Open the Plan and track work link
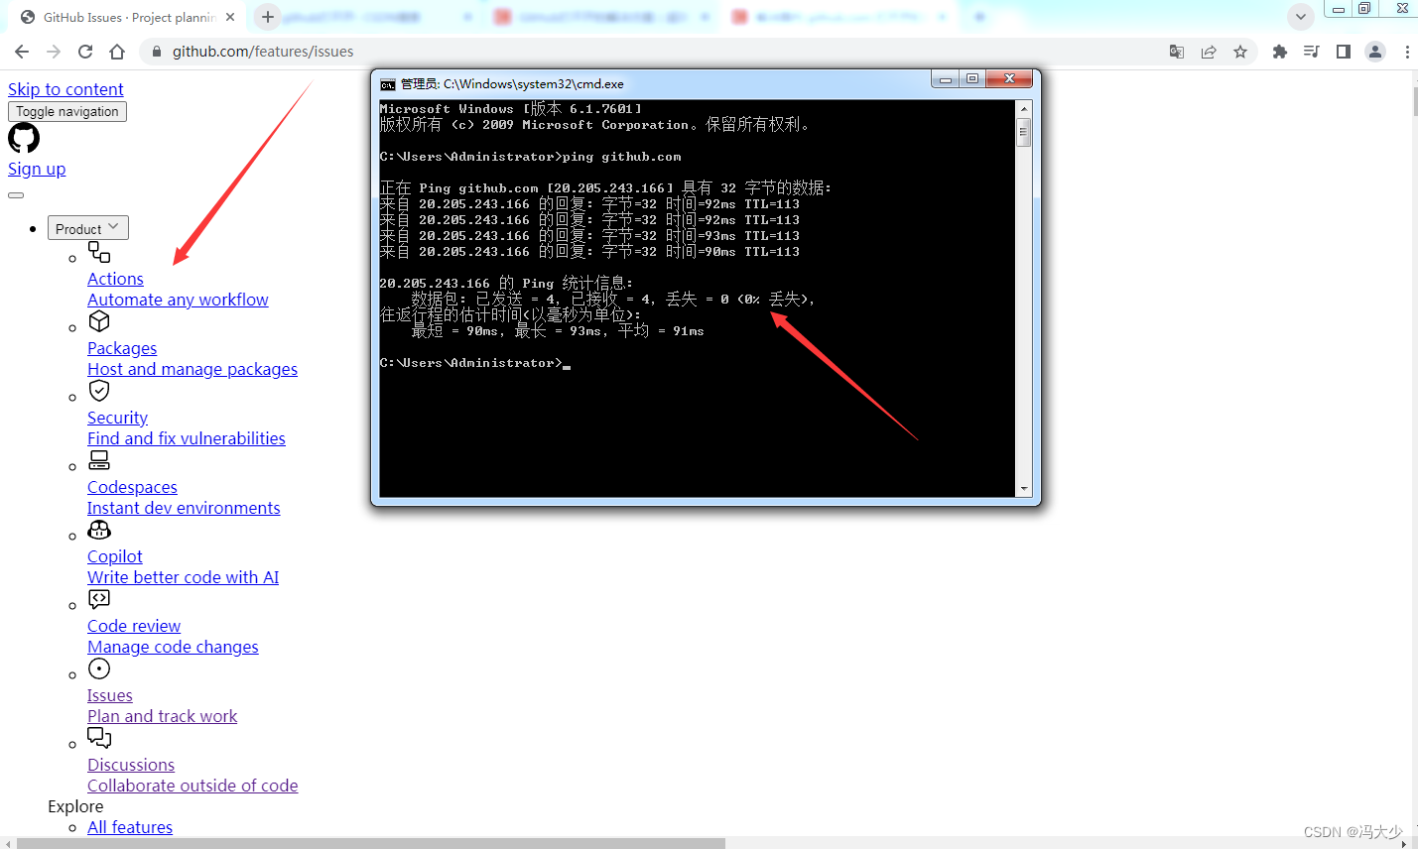 pyautogui.click(x=163, y=716)
